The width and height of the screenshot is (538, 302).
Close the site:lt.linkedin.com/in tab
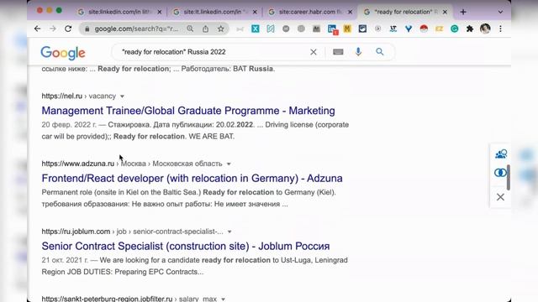click(x=255, y=12)
